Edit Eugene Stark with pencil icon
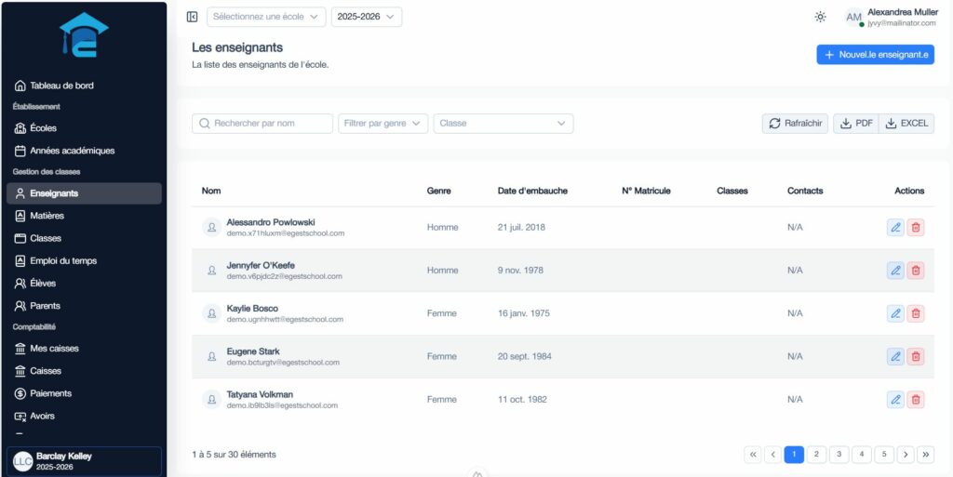This screenshot has width=953, height=477. click(x=895, y=357)
